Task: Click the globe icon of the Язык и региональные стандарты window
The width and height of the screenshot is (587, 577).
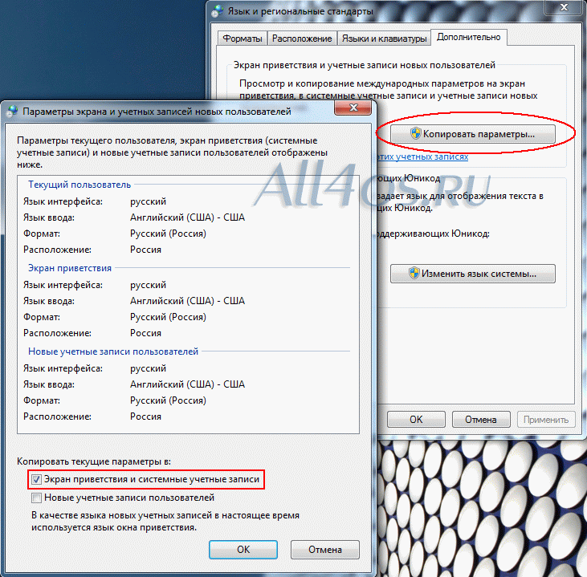Action: [217, 11]
